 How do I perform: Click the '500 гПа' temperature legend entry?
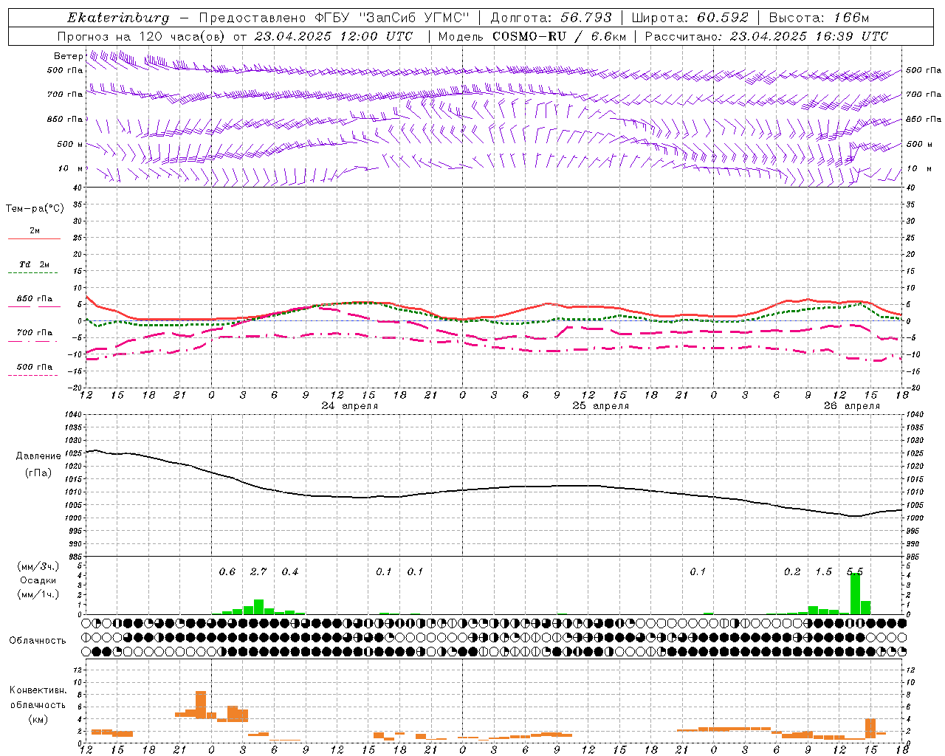35,367
